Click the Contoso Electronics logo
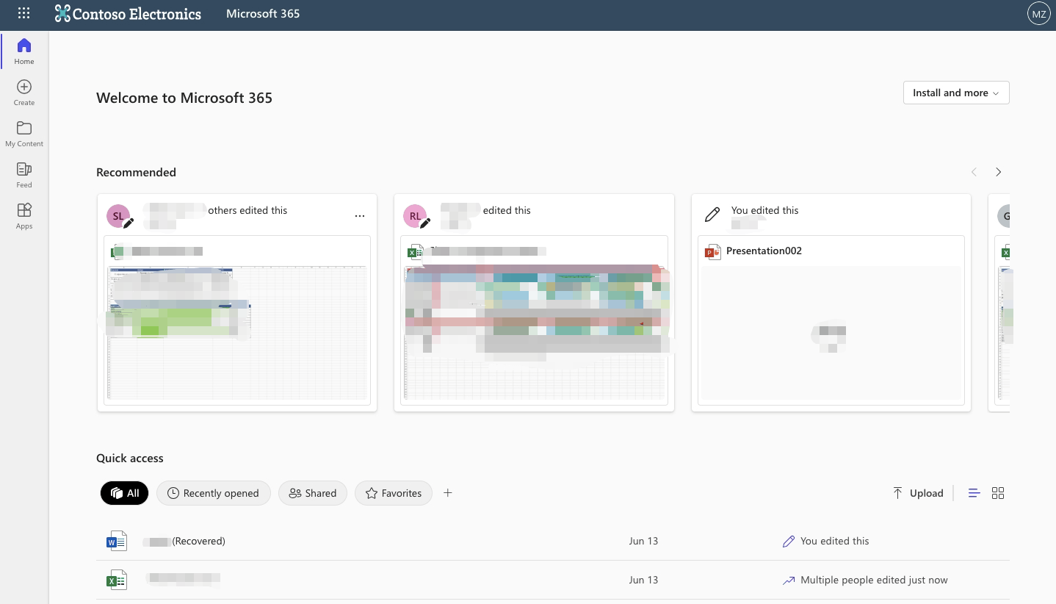This screenshot has height=604, width=1056. click(x=128, y=13)
